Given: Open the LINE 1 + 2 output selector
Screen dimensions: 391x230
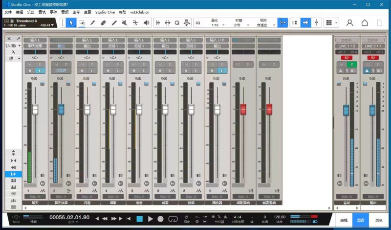Looking at the screenshot, I should point(347,46).
